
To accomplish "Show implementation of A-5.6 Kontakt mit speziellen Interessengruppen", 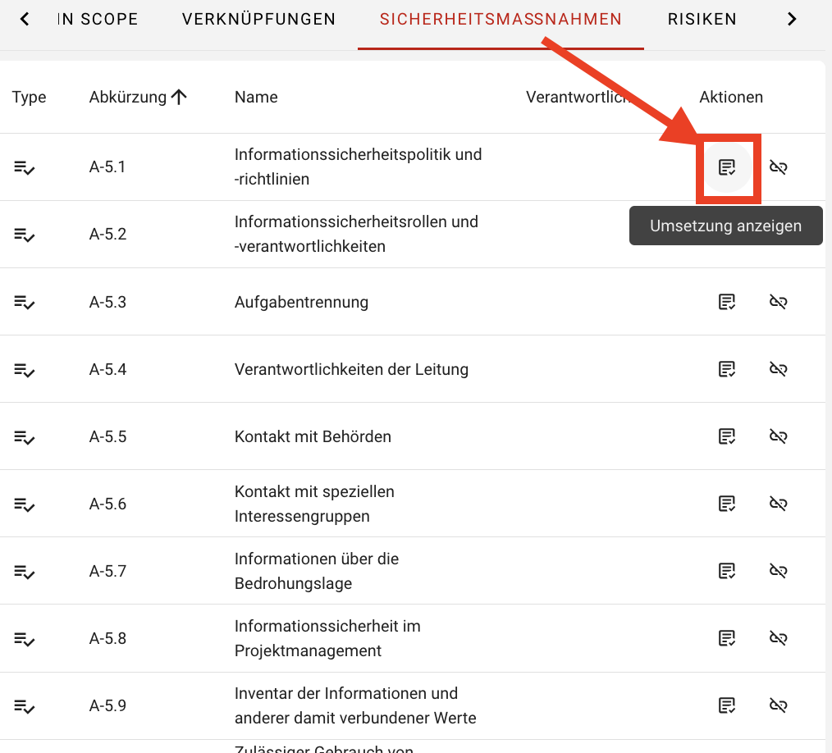I will [x=726, y=504].
